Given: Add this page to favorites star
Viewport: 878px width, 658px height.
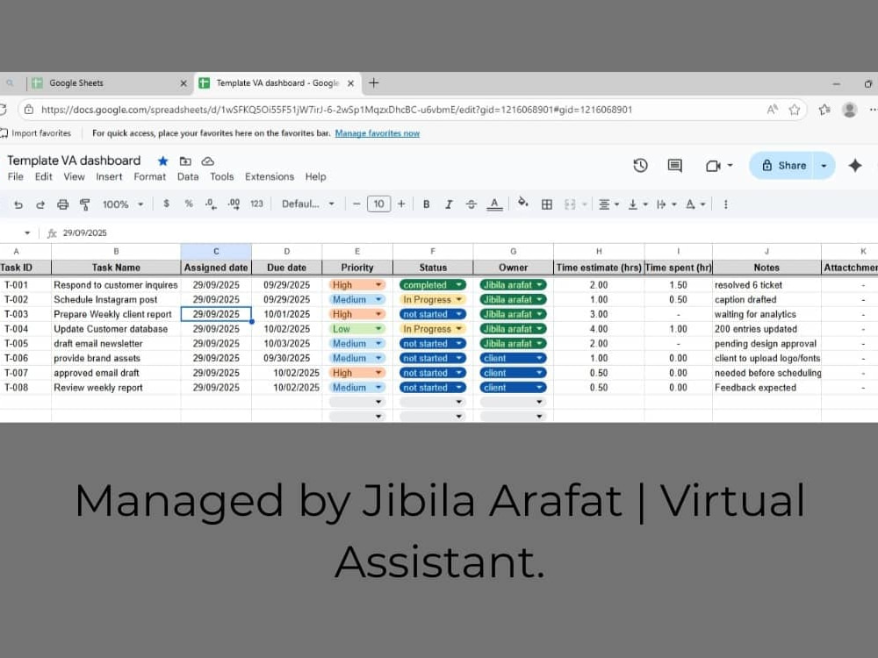Looking at the screenshot, I should coord(794,110).
